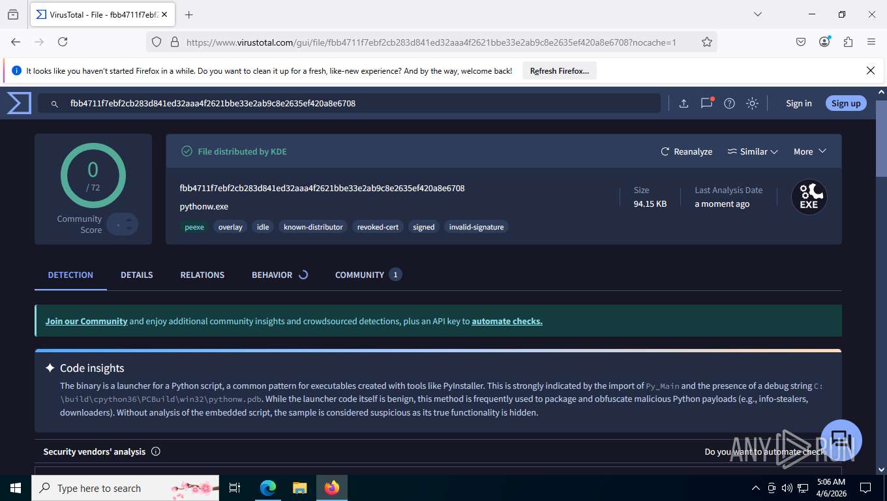The width and height of the screenshot is (887, 501).
Task: Click the info icon beside Security vendors' analysis
Action: (155, 451)
